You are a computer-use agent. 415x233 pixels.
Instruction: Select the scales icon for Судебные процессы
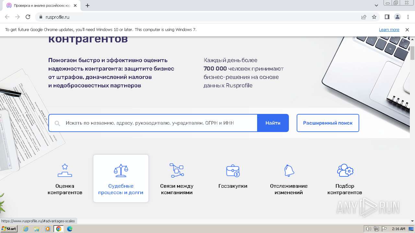point(121,171)
